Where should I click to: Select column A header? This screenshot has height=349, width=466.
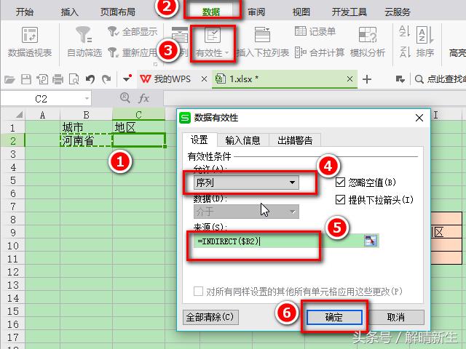[x=42, y=115]
